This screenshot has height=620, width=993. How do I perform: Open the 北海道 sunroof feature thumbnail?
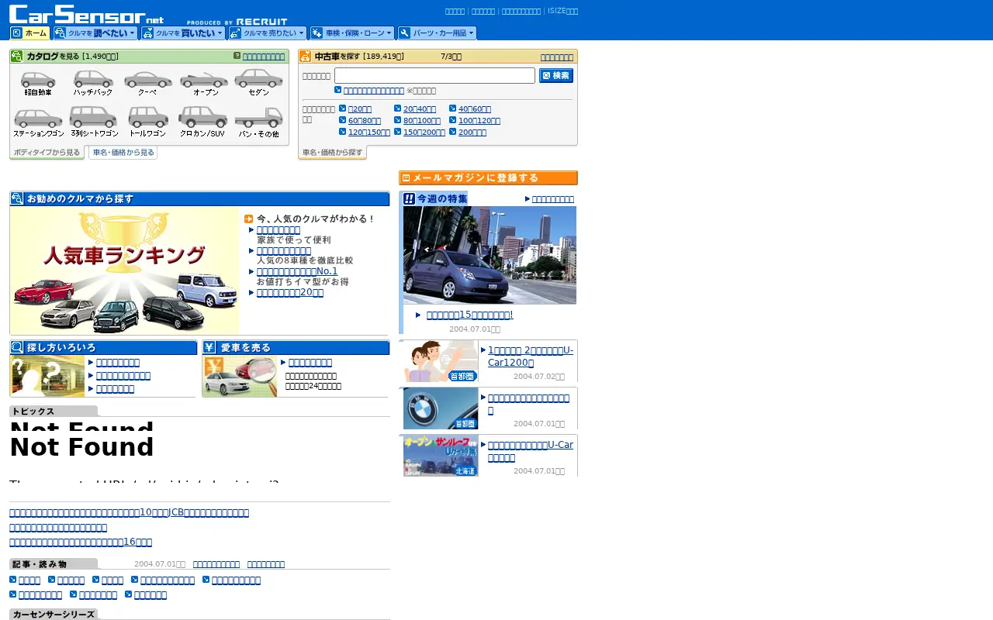pos(441,455)
